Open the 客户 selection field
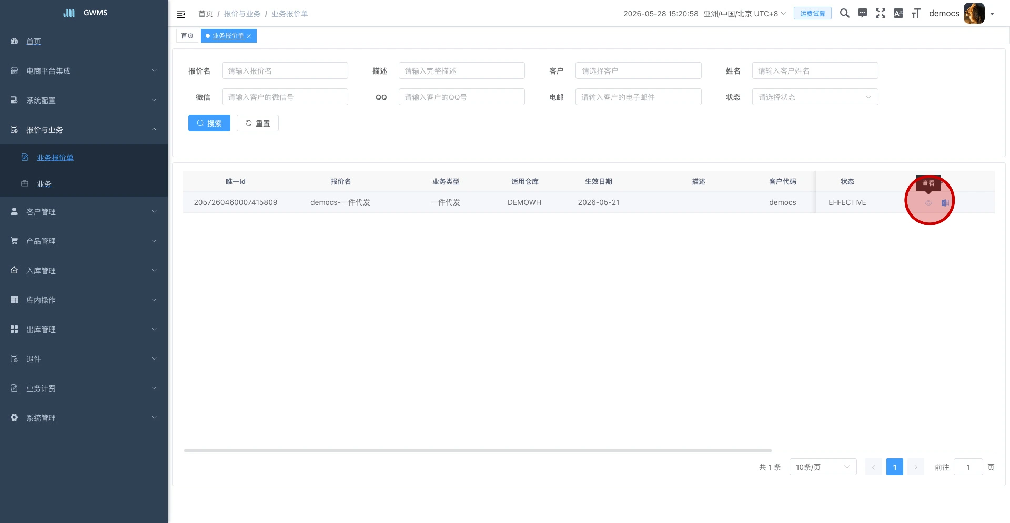Screen dimensions: 1010x523 coord(639,70)
